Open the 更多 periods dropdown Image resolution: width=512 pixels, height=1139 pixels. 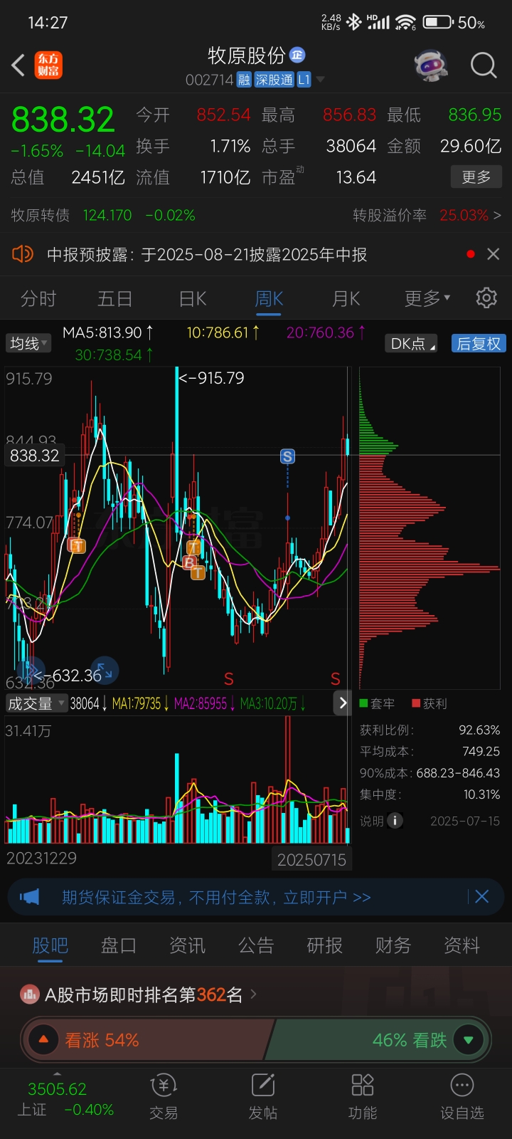pyautogui.click(x=427, y=298)
